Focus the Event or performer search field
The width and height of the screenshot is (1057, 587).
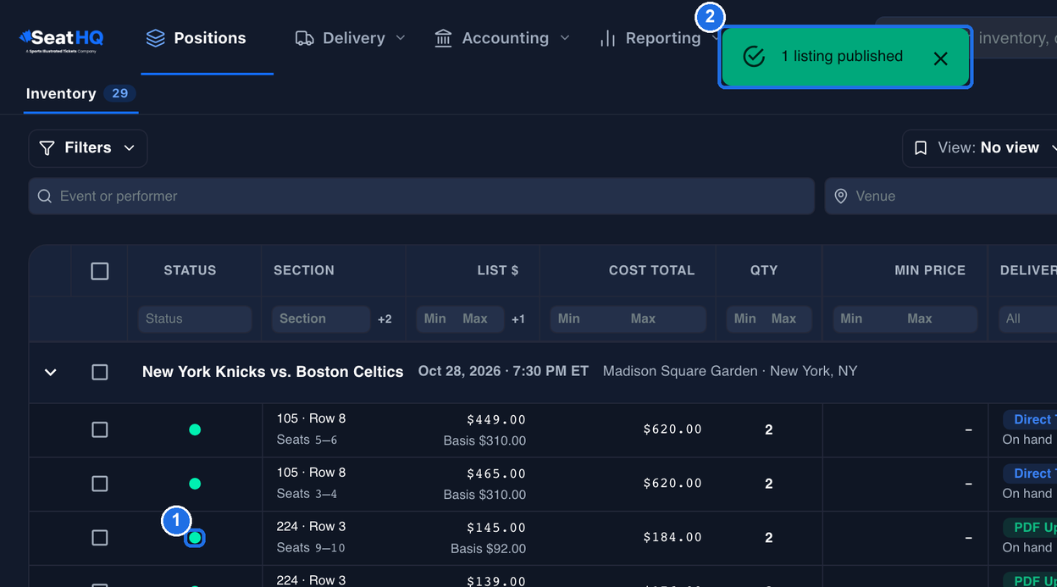(422, 196)
